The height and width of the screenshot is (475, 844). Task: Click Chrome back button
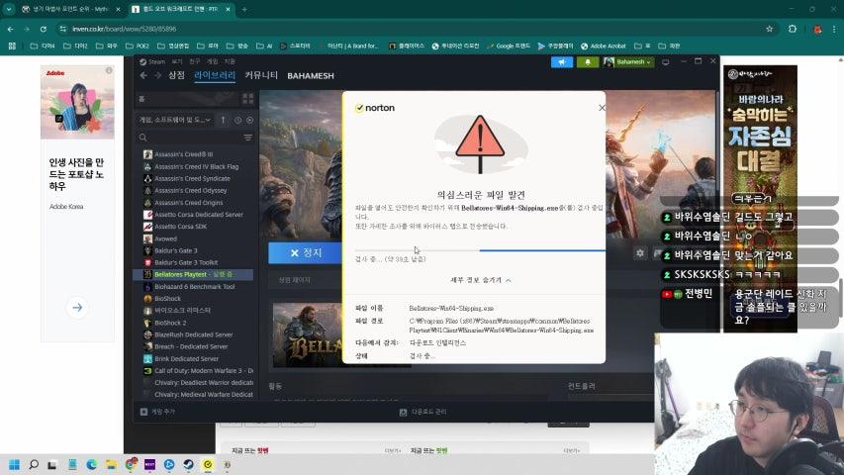click(10, 29)
